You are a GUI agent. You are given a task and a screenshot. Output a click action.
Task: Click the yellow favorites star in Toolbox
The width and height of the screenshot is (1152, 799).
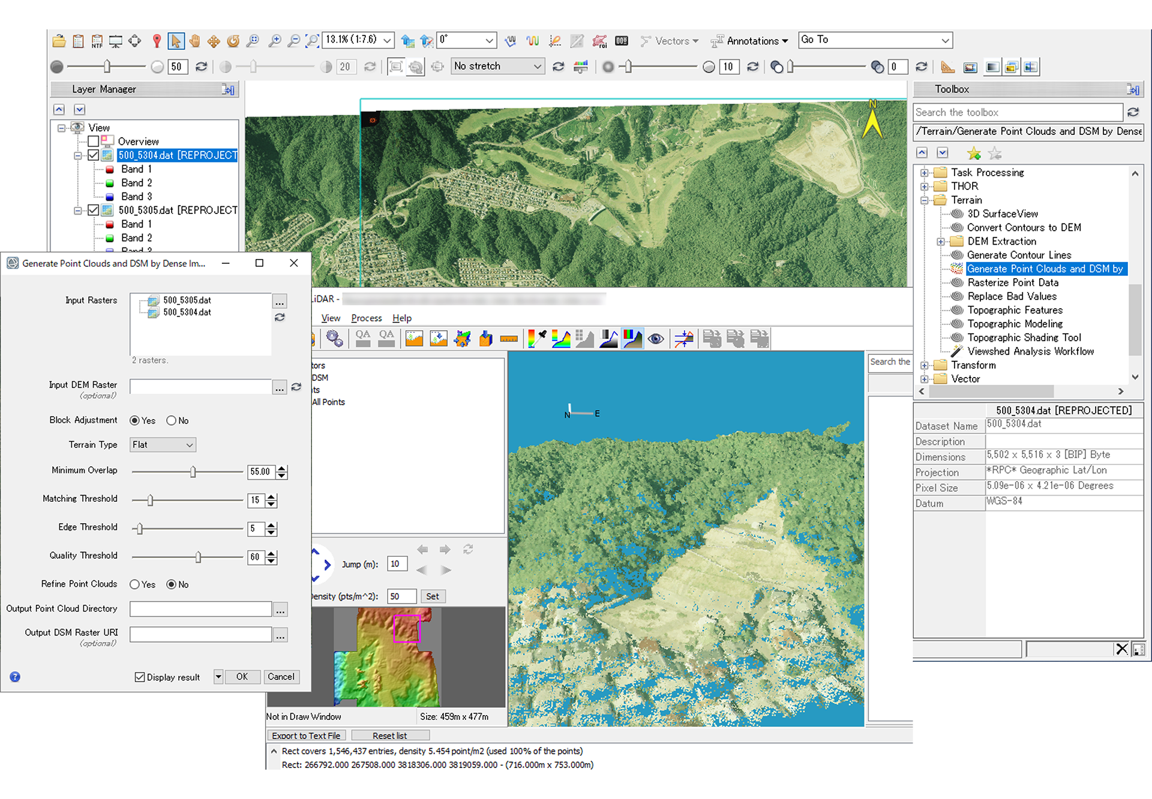[974, 153]
